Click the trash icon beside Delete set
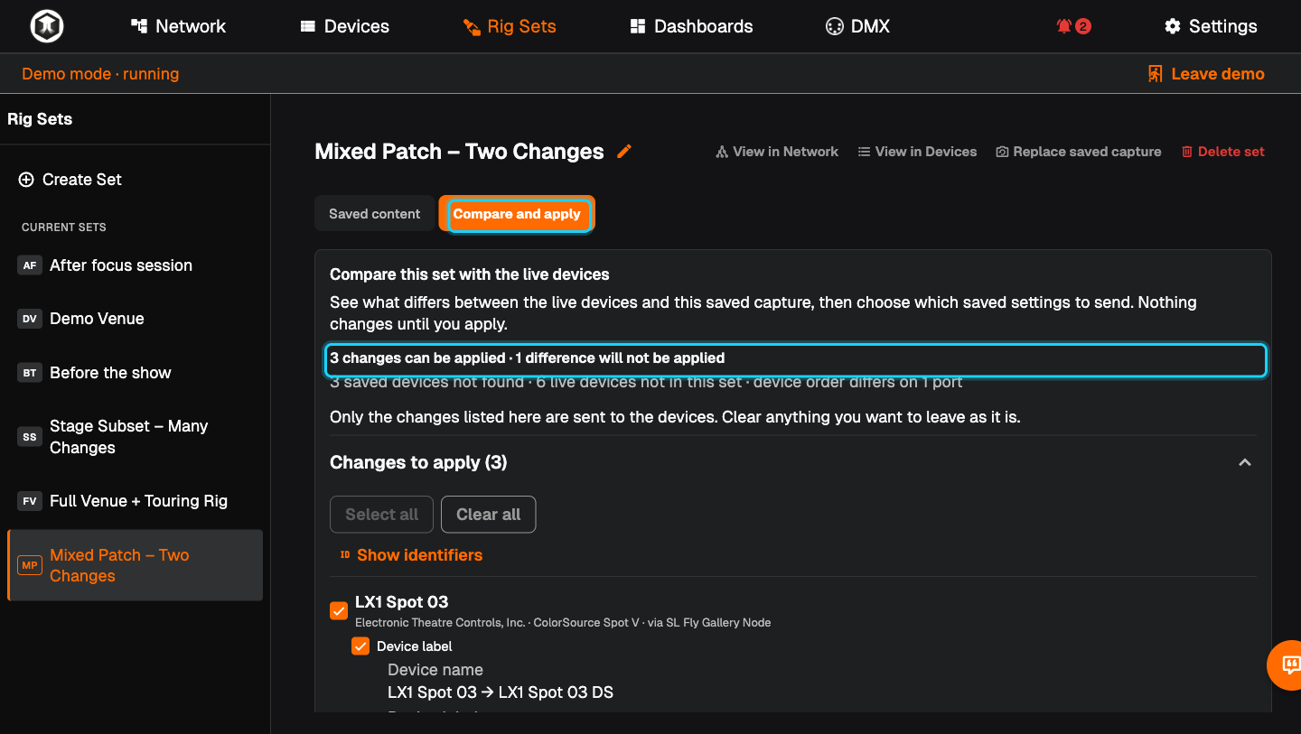 pos(1187,152)
